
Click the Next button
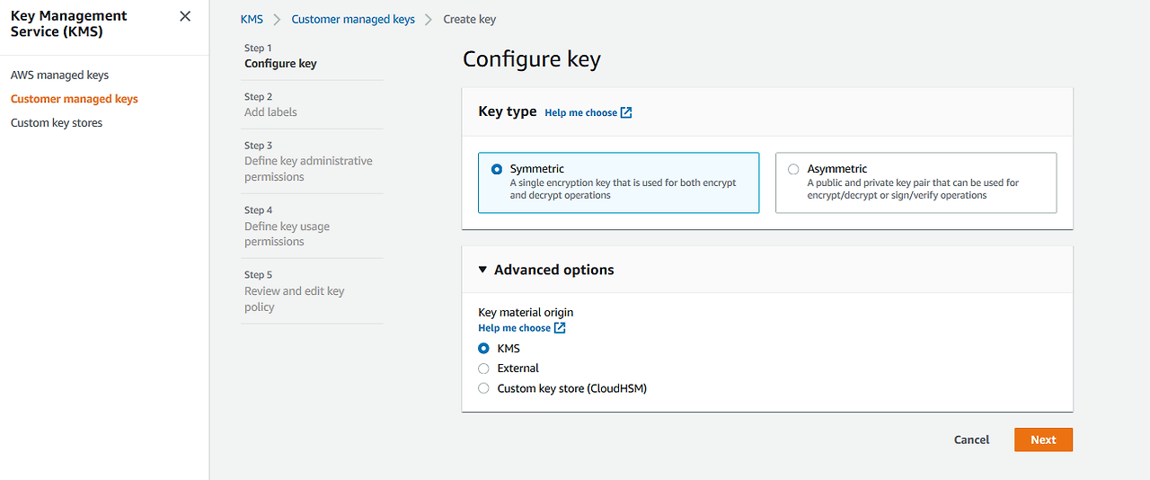(1043, 440)
